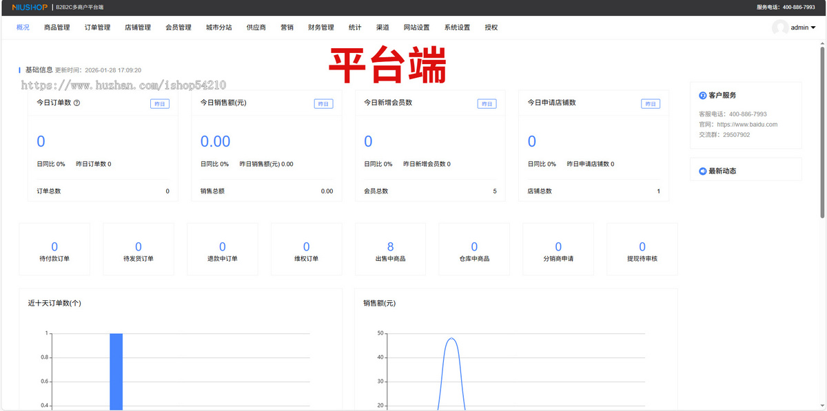Click the 昨日销售额(元) 0.00 text
This screenshot has height=411, width=827.
pyautogui.click(x=266, y=164)
